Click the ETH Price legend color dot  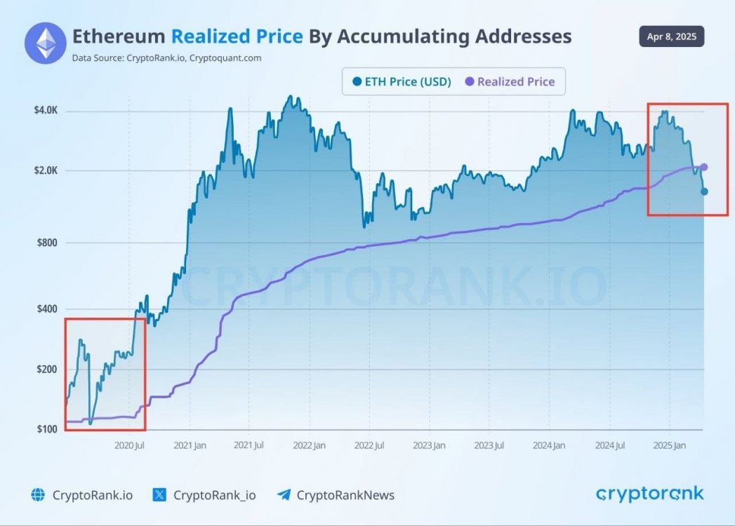coord(357,81)
